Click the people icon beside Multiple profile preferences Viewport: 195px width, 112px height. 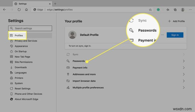[68, 87]
